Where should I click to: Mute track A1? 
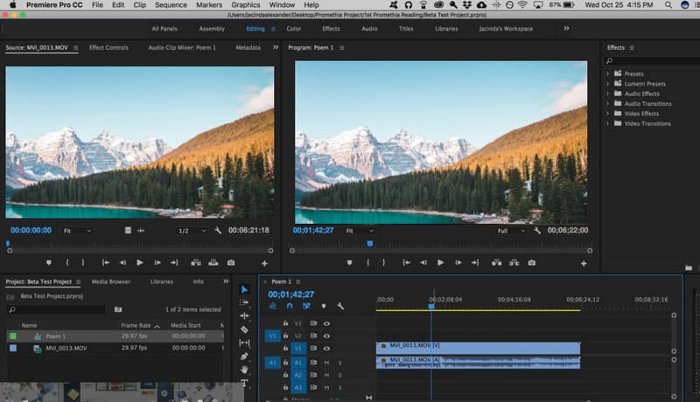(326, 363)
